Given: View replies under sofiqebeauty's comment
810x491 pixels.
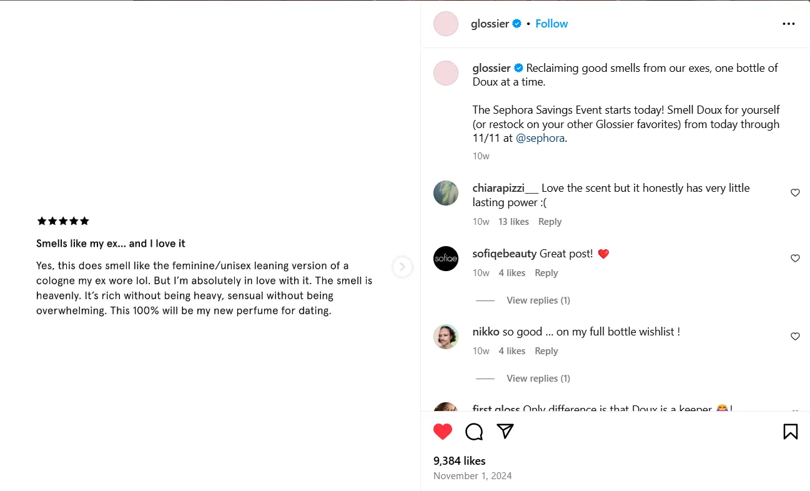Looking at the screenshot, I should pos(538,300).
